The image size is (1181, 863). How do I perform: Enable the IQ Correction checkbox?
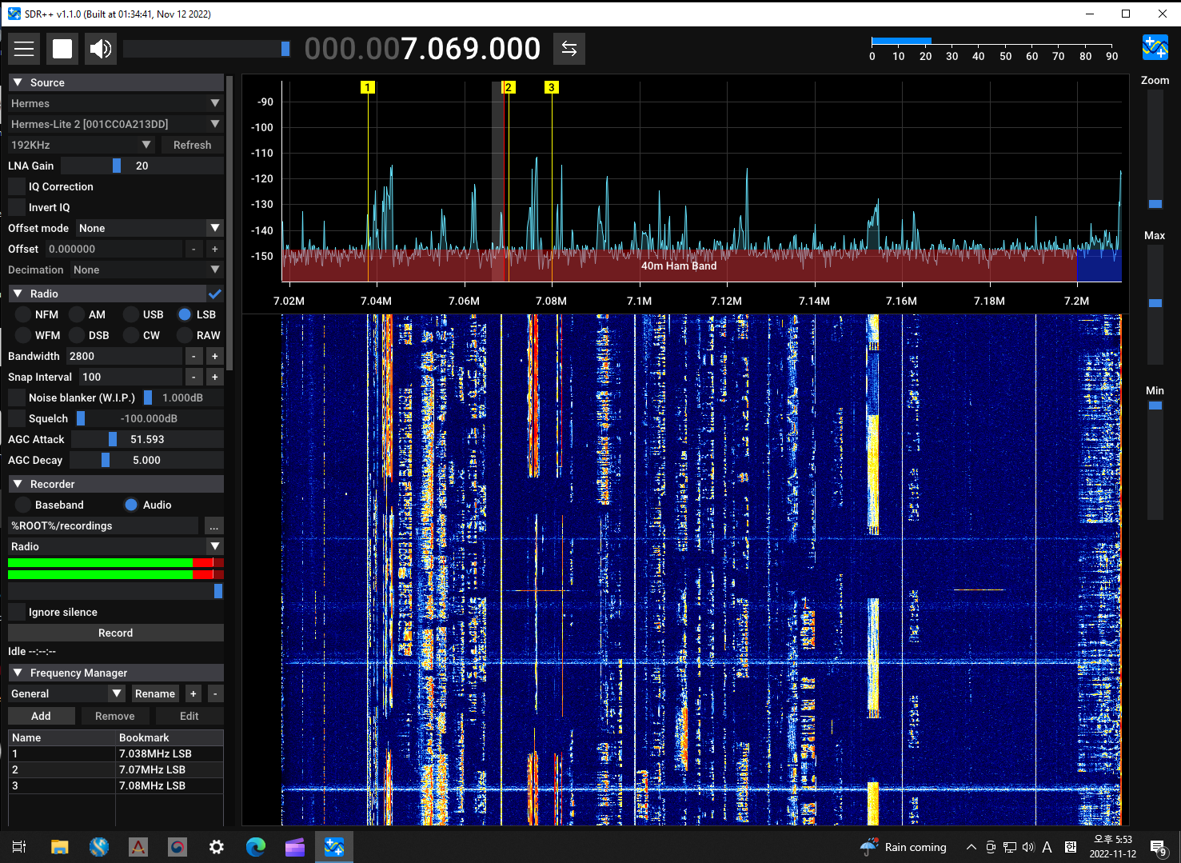point(17,187)
